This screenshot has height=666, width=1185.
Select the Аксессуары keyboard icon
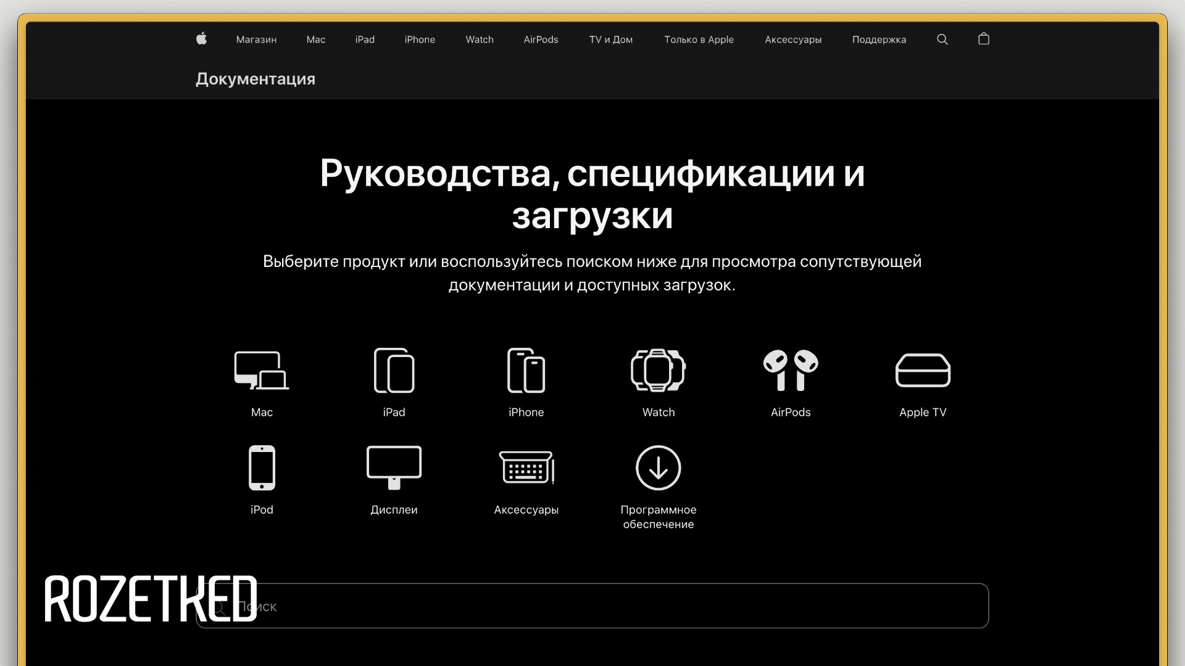pyautogui.click(x=526, y=467)
